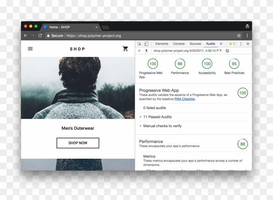Switch to the Elements tab
This screenshot has height=200, width=273.
pyautogui.click(x=162, y=44)
